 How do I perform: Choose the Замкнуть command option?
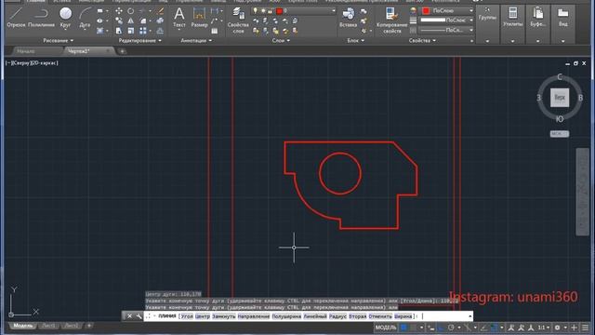click(x=223, y=316)
